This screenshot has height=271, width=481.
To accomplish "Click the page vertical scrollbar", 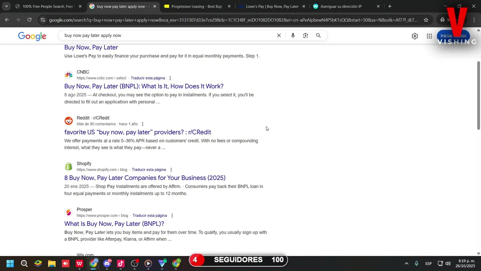I will point(478,96).
